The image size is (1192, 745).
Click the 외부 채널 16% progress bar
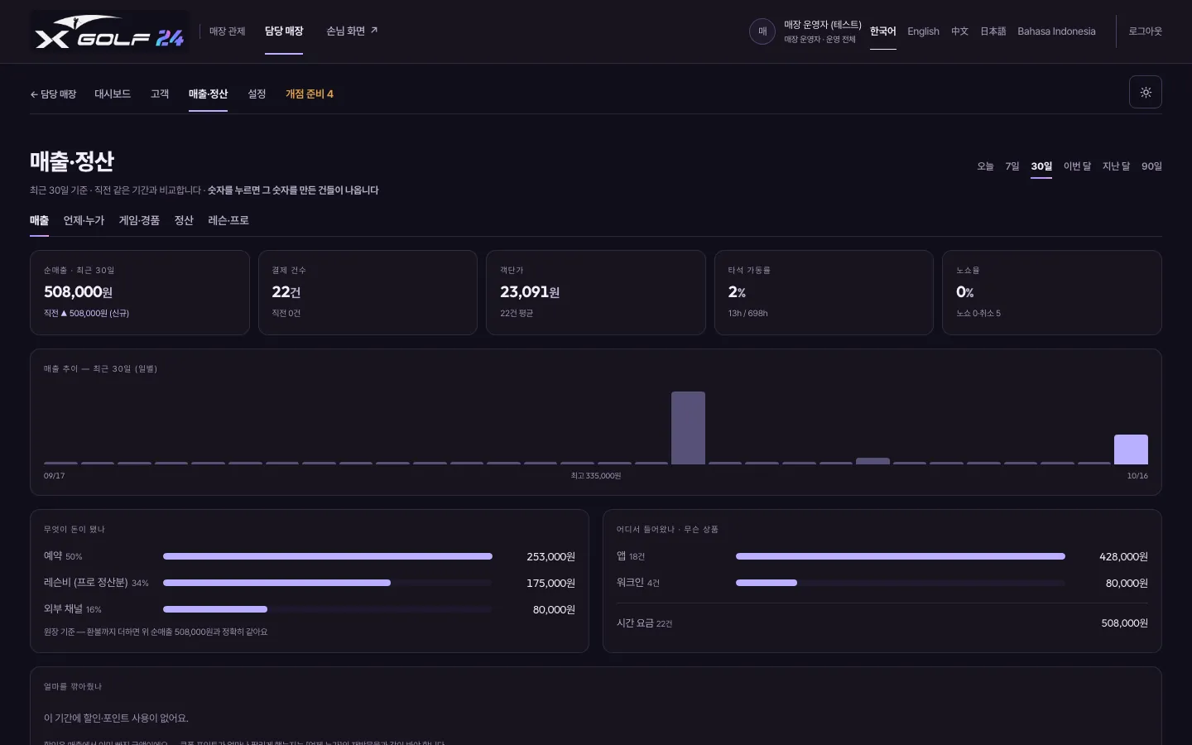pos(328,609)
